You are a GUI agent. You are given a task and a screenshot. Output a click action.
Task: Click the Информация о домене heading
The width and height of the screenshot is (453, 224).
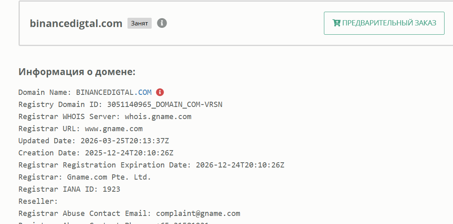point(77,72)
